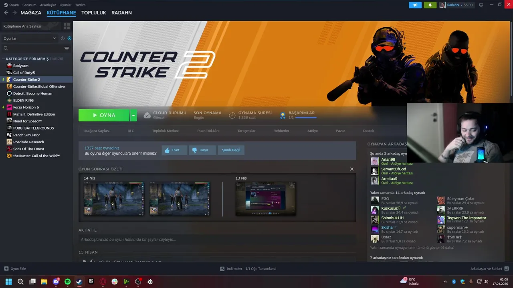This screenshot has height=288, width=513.
Task: Vote Evet to recommend the game
Action: pyautogui.click(x=174, y=150)
